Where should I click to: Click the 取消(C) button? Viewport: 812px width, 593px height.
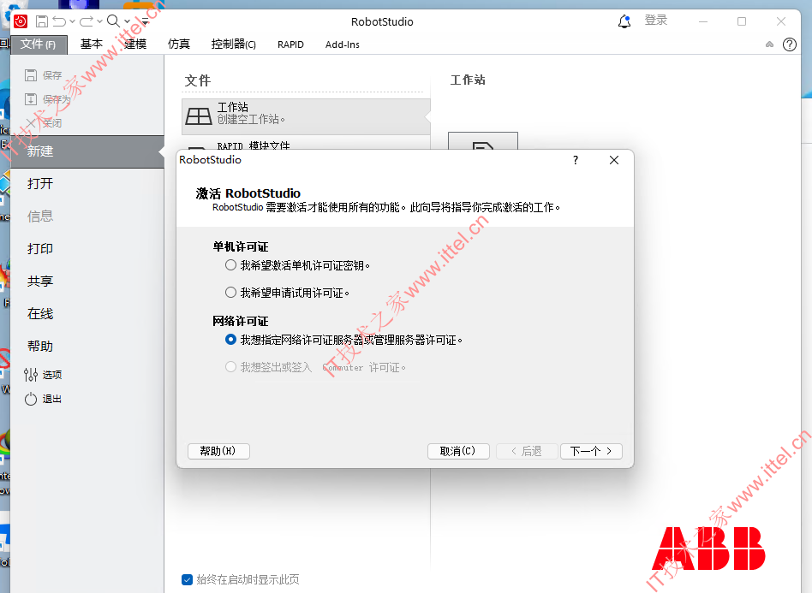(x=458, y=451)
